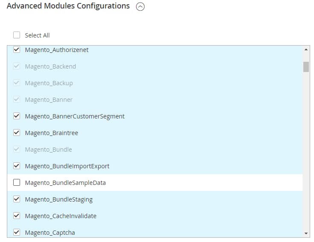
Task: Check the Select All checkbox
Action: click(x=17, y=35)
